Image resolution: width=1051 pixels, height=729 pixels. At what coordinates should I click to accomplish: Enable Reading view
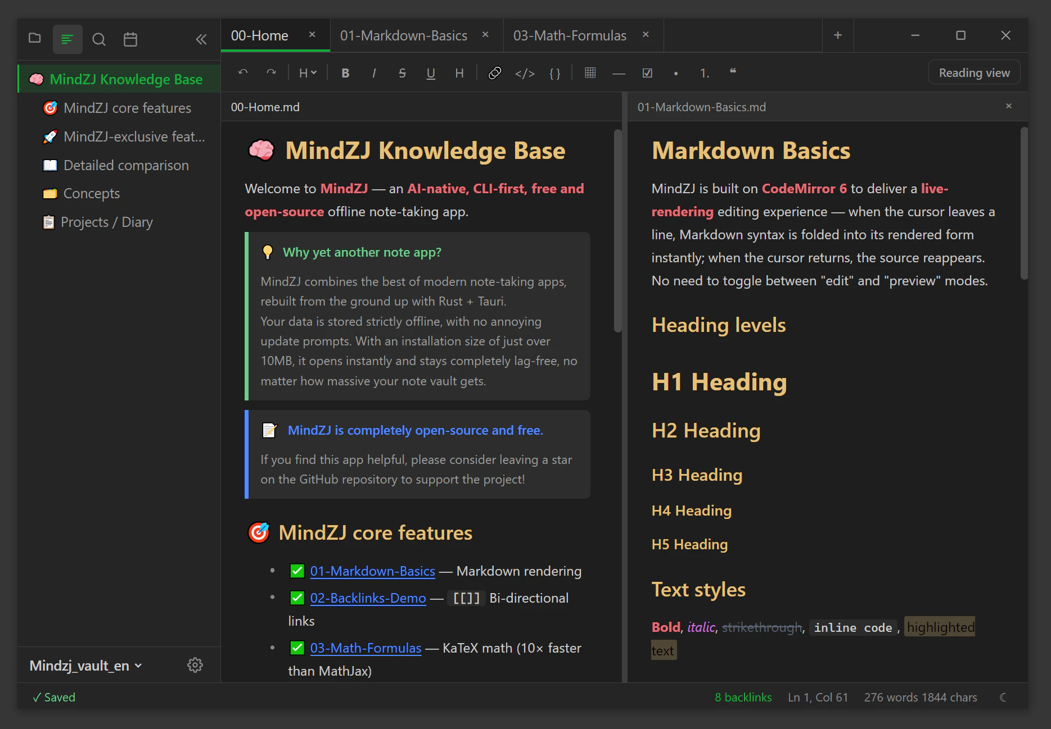pyautogui.click(x=974, y=72)
